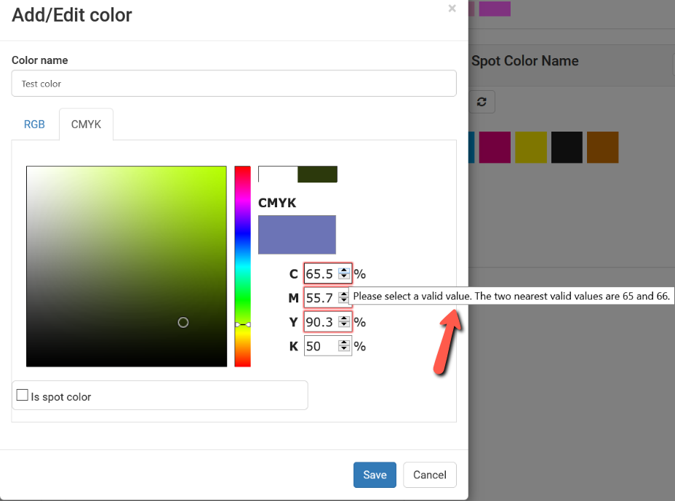The height and width of the screenshot is (501, 675).
Task: Select the CMYK tab
Action: point(86,124)
